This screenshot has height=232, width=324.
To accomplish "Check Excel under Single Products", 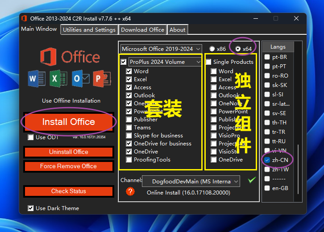I will (213, 79).
